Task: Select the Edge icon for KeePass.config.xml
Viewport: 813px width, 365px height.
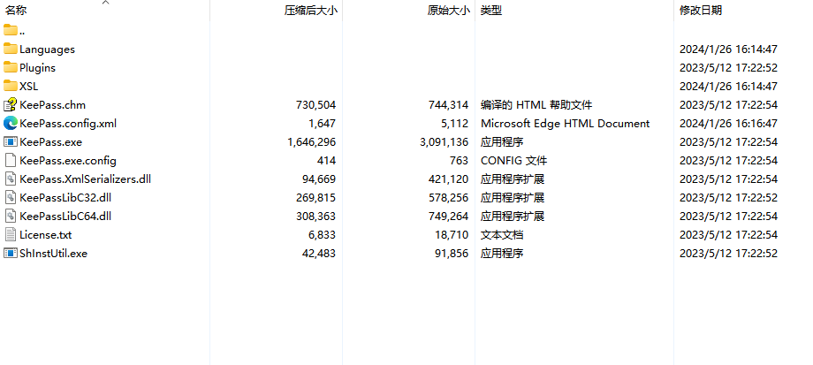Action: 11,123
